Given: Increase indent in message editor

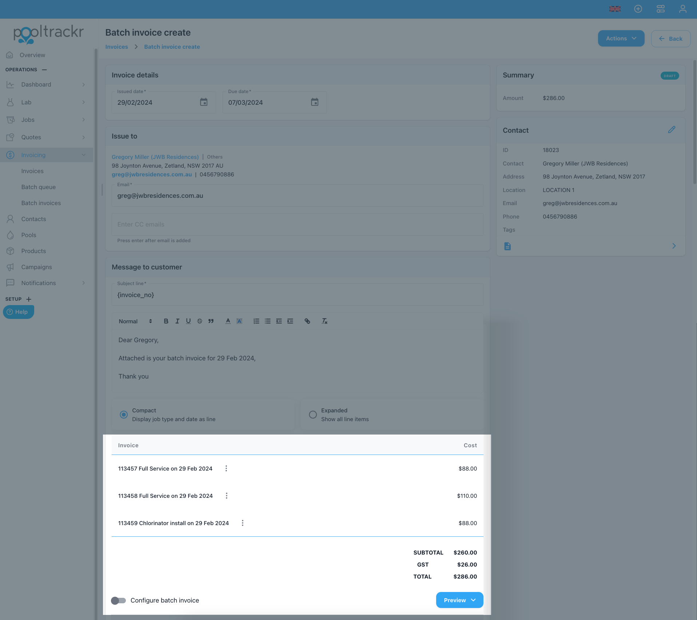Looking at the screenshot, I should click(290, 321).
